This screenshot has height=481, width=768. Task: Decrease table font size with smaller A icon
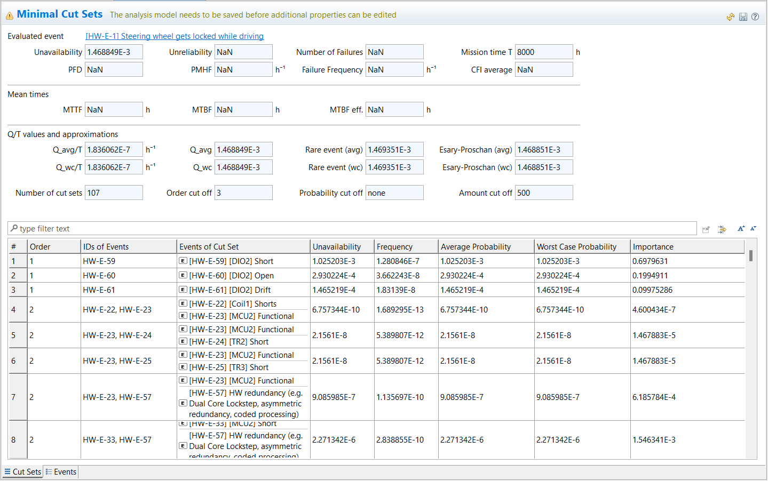(x=753, y=229)
